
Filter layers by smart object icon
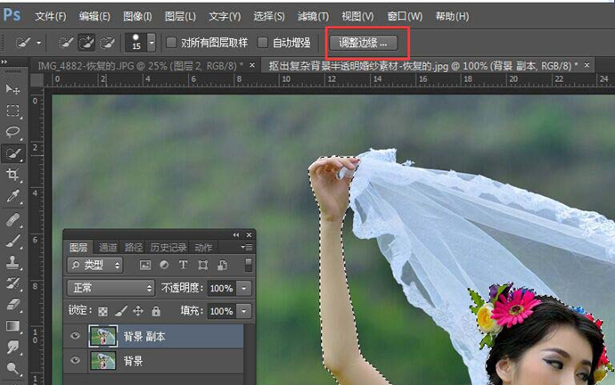pos(222,265)
